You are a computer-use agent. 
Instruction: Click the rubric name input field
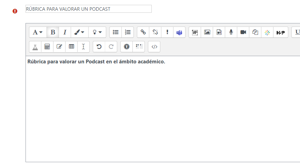(89, 9)
